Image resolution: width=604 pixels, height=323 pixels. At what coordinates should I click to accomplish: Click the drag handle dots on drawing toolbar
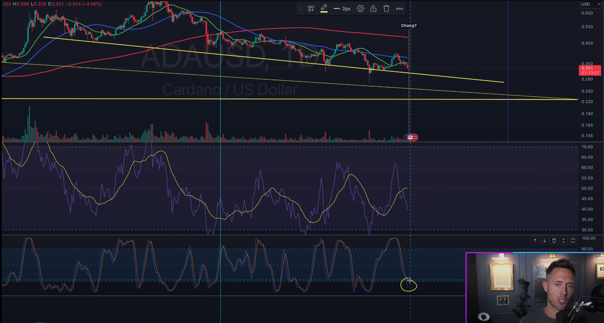[x=300, y=9]
